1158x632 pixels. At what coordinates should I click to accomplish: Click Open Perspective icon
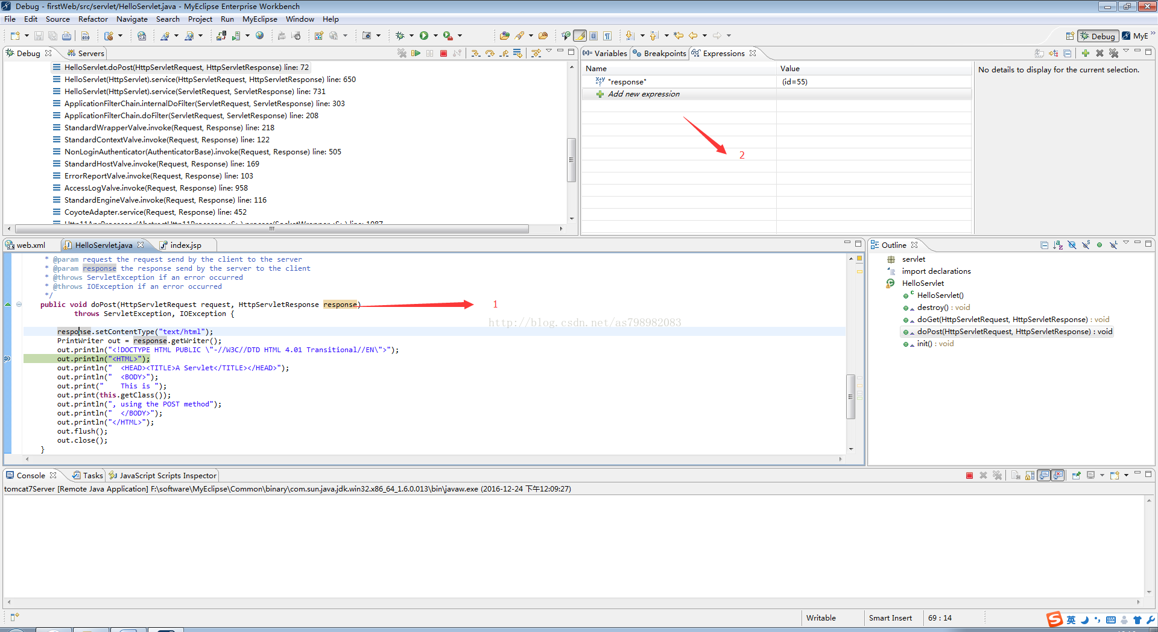pos(1070,36)
